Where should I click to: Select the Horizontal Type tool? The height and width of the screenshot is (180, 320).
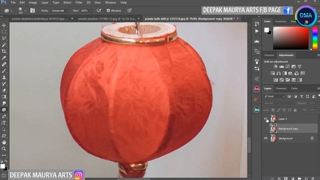[x=4, y=123]
